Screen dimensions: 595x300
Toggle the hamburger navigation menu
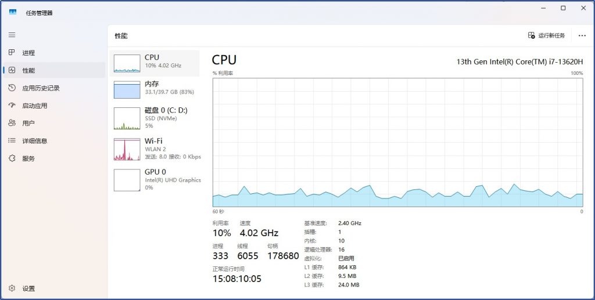(12, 35)
